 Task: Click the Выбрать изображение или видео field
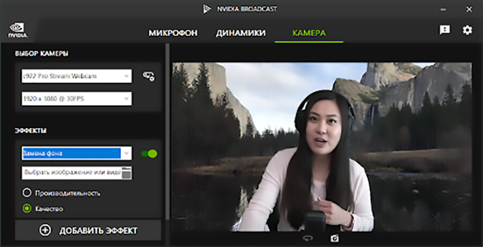(x=77, y=173)
